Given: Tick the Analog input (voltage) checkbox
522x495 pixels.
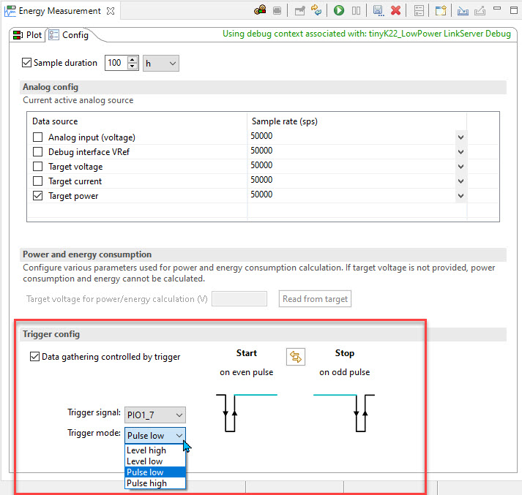Looking at the screenshot, I should point(38,137).
